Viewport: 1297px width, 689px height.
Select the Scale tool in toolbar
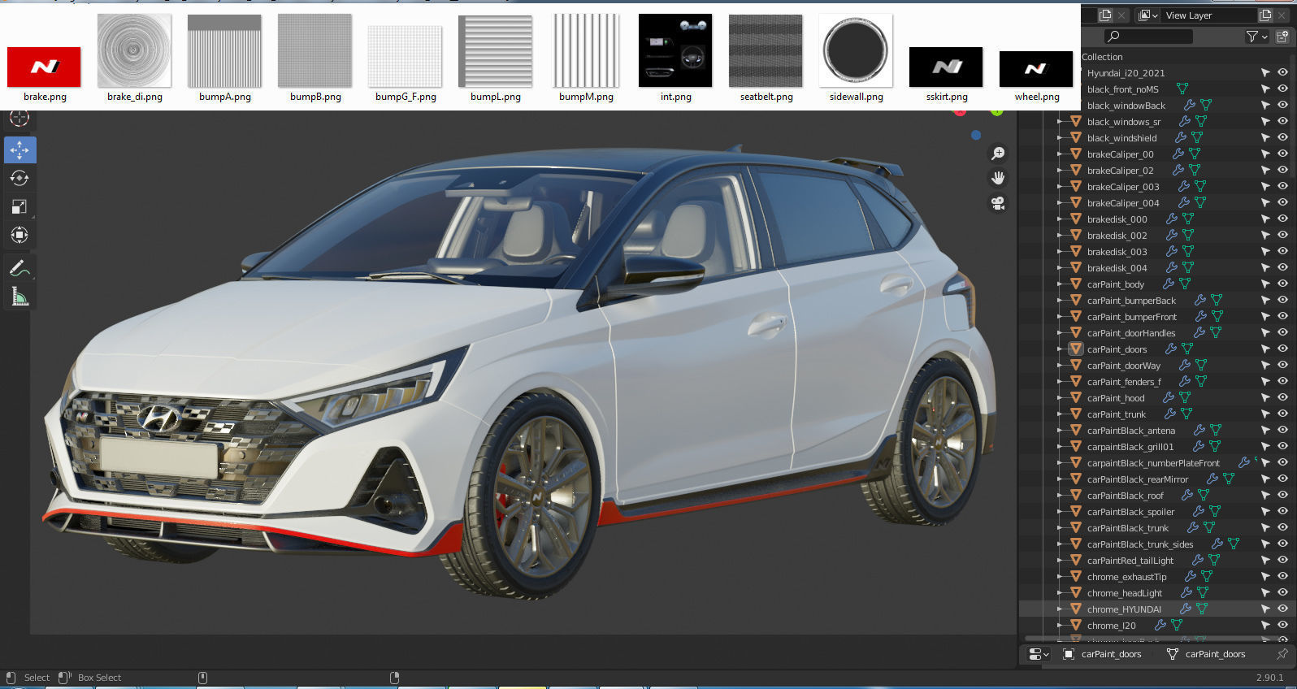coord(20,207)
